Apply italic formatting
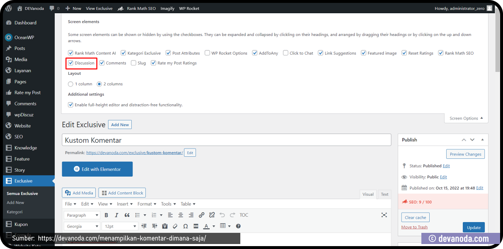This screenshot has width=503, height=249. coord(116,215)
